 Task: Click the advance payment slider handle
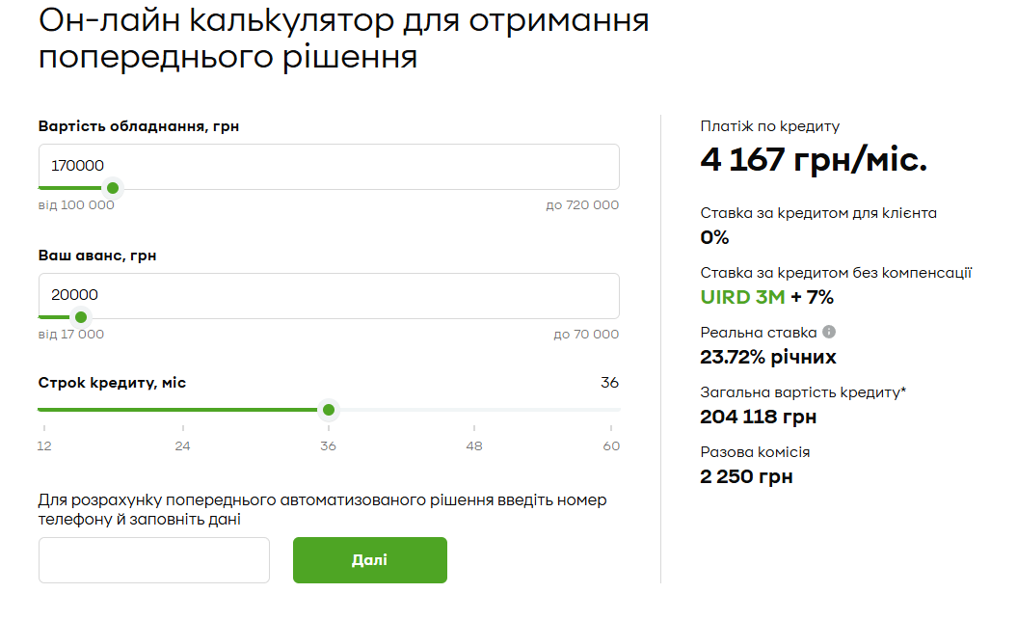[81, 317]
